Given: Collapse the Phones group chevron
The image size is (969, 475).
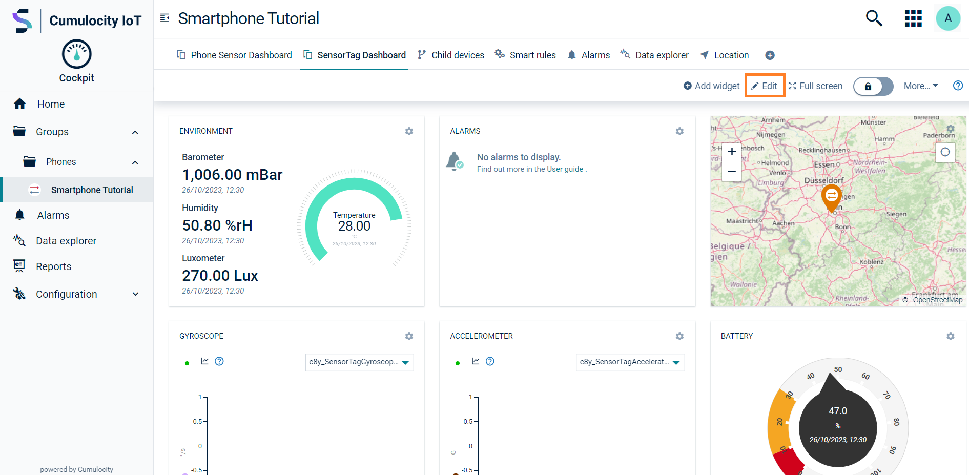Looking at the screenshot, I should [x=135, y=162].
